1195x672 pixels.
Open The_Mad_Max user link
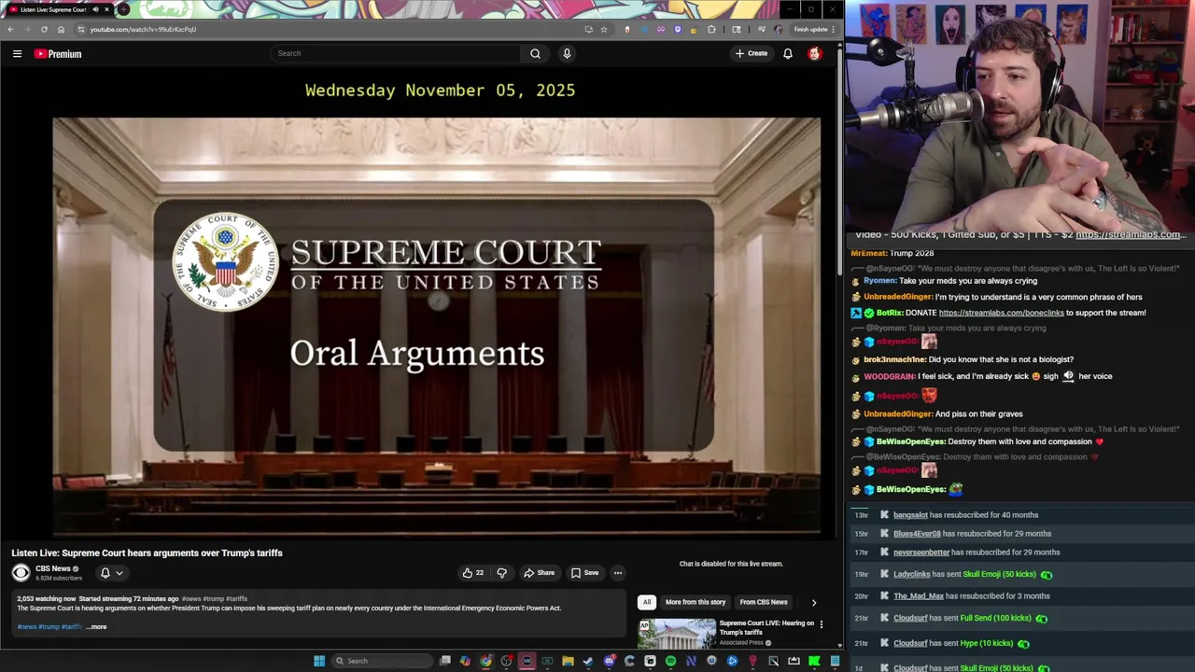[x=919, y=596]
